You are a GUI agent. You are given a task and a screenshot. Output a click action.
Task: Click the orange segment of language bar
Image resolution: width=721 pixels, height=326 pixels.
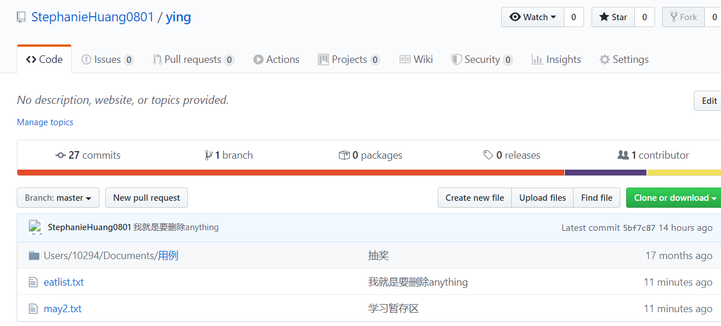pyautogui.click(x=291, y=172)
